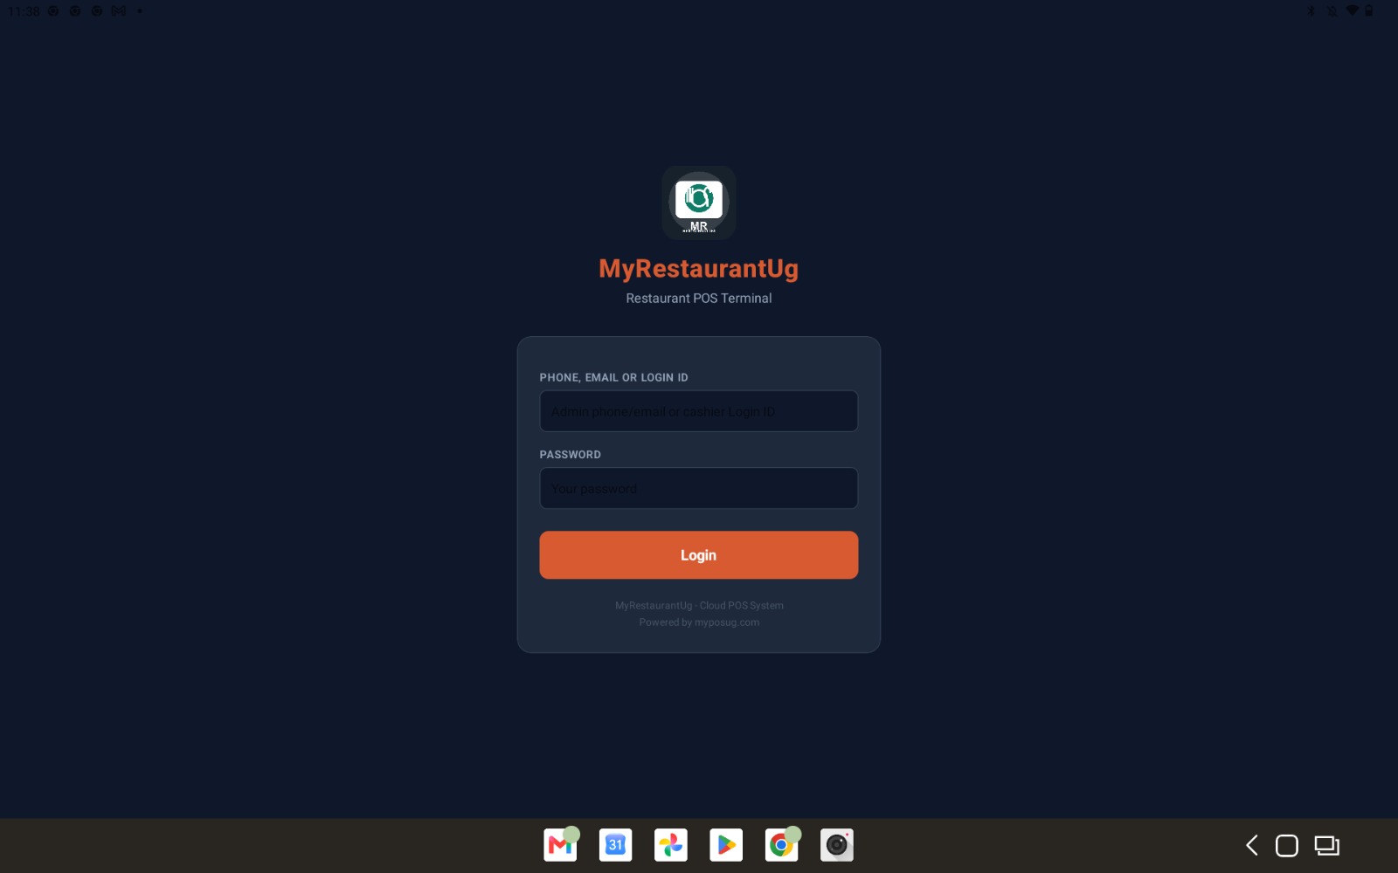This screenshot has height=873, width=1398.
Task: Click the MyRestaurantUg - Cloud POS System text
Action: (699, 606)
